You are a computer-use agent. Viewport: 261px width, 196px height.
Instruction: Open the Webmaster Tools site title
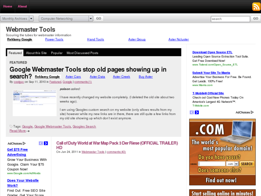tap(31, 29)
